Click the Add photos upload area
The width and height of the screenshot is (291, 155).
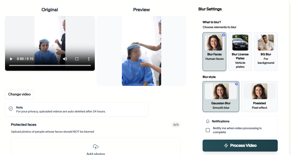95,149
